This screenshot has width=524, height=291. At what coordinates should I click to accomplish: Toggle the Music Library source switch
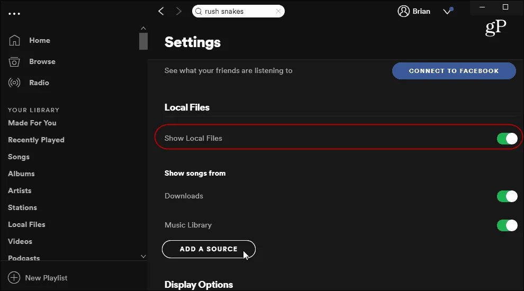(x=507, y=225)
